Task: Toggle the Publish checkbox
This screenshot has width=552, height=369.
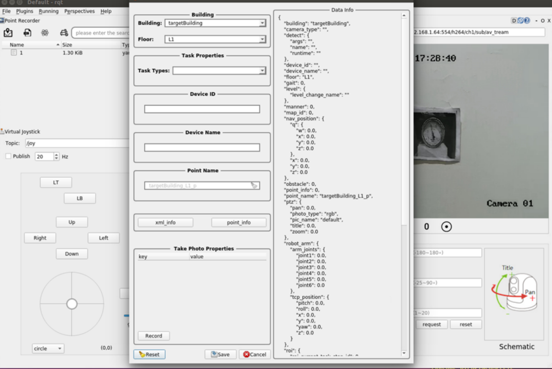Action: point(8,156)
